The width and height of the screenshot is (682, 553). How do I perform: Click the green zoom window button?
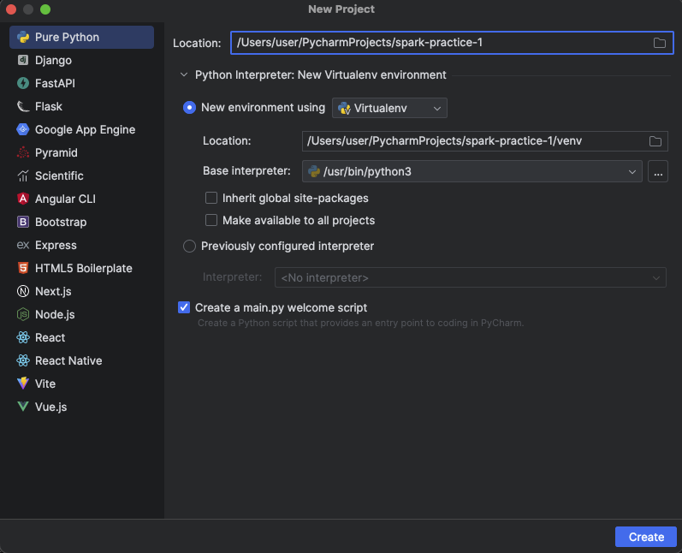tap(45, 9)
